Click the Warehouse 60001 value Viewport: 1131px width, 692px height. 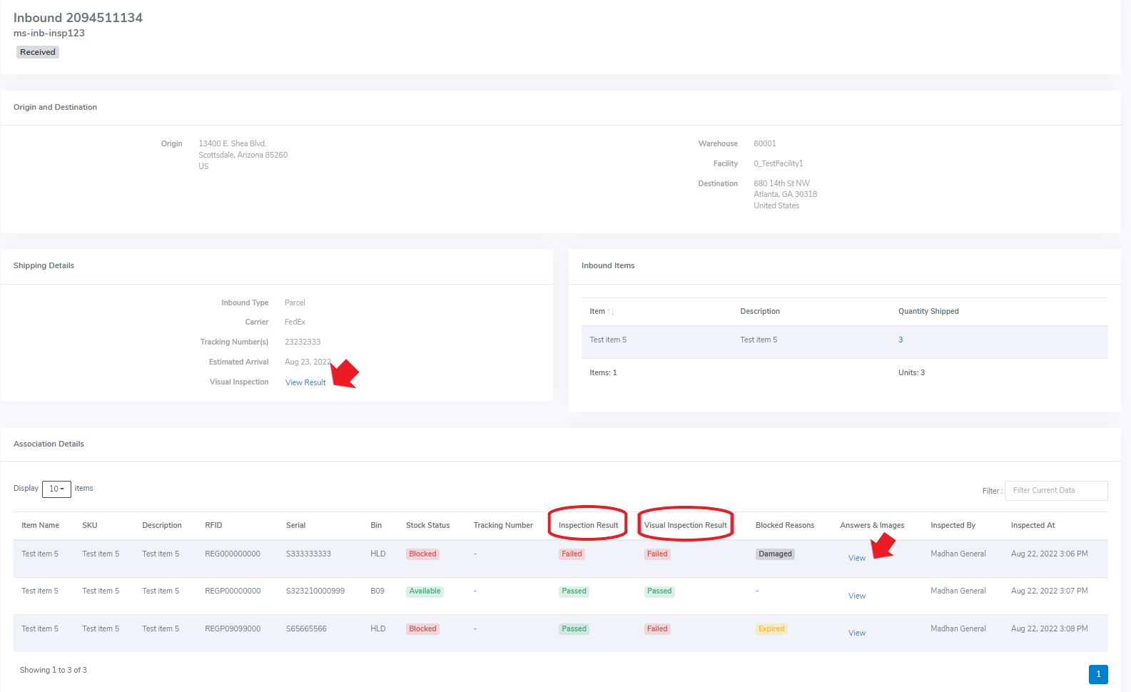click(x=764, y=143)
